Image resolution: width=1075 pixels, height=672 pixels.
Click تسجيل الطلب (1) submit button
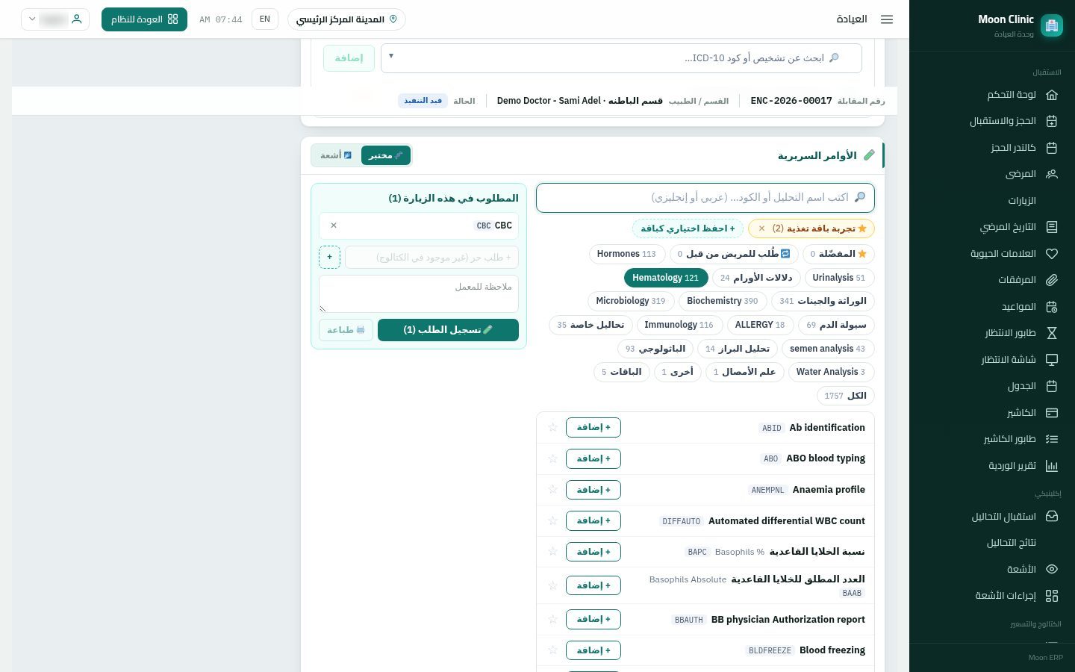(x=448, y=330)
